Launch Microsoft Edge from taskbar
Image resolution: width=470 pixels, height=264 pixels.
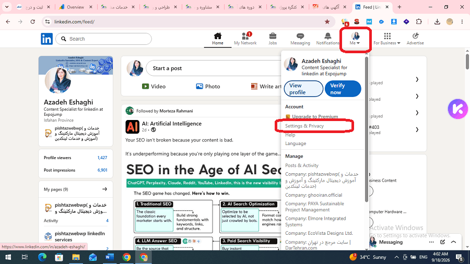click(42, 257)
